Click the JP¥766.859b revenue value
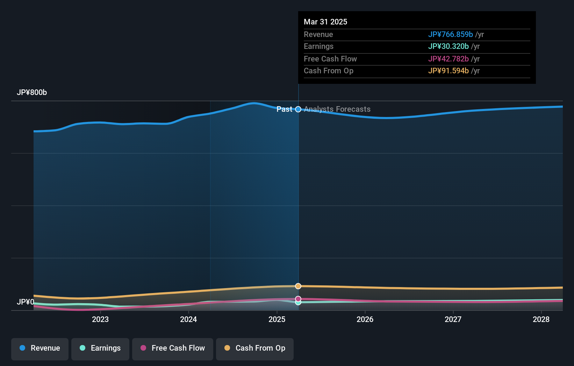Viewport: 574px width, 366px height. (x=451, y=35)
